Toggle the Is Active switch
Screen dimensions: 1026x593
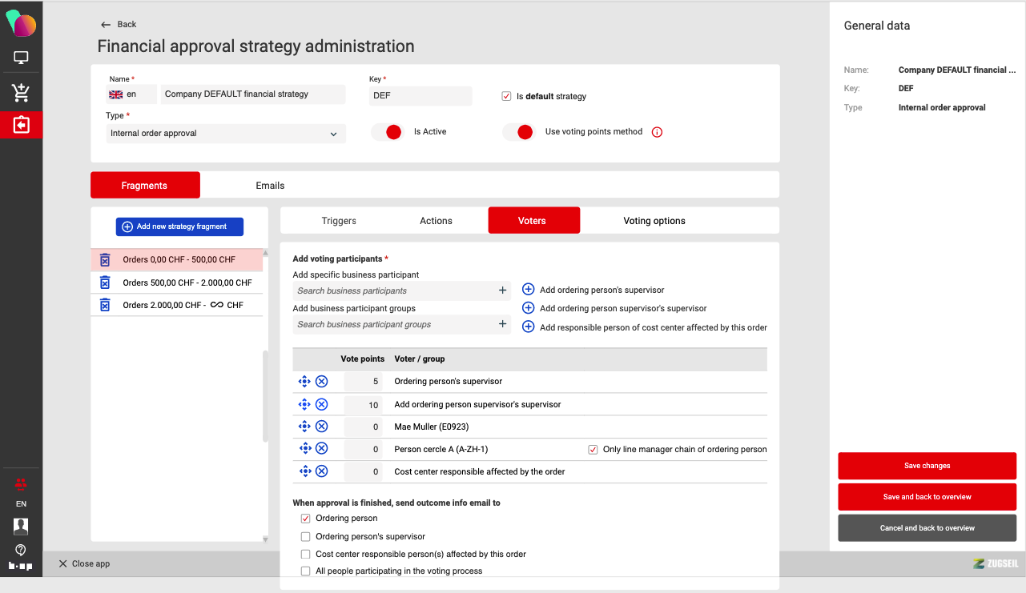pos(387,132)
